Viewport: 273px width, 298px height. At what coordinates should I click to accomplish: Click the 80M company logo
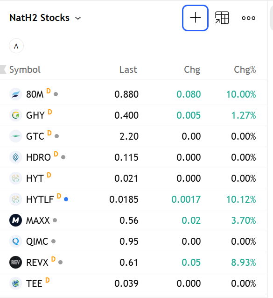coord(15,94)
